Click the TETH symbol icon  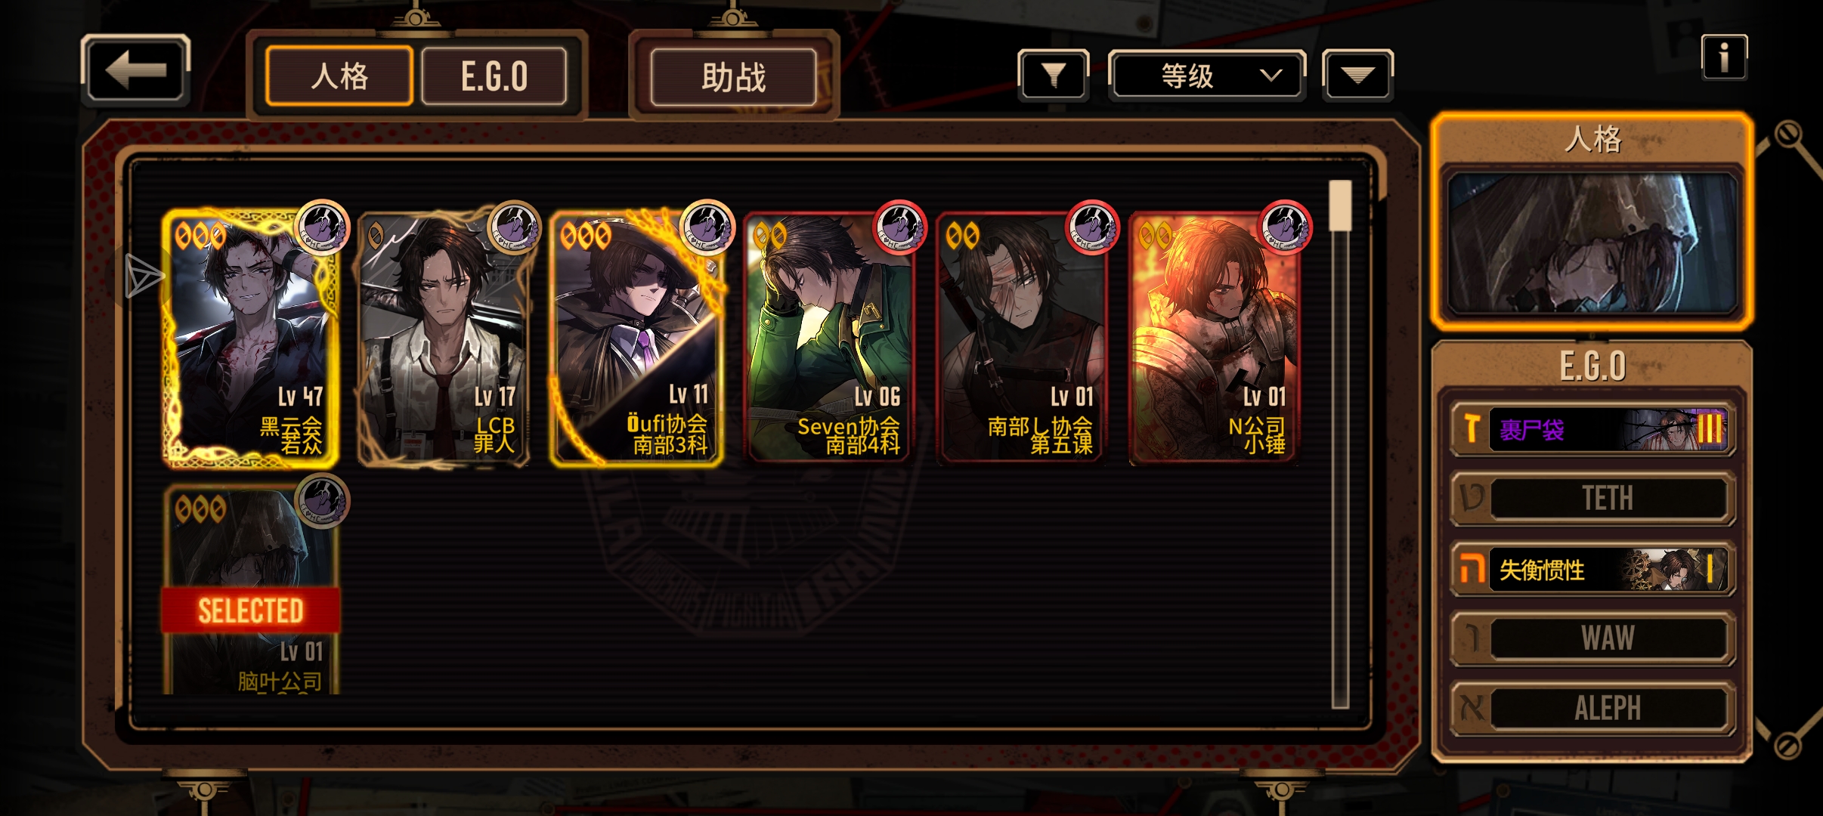(x=1472, y=499)
